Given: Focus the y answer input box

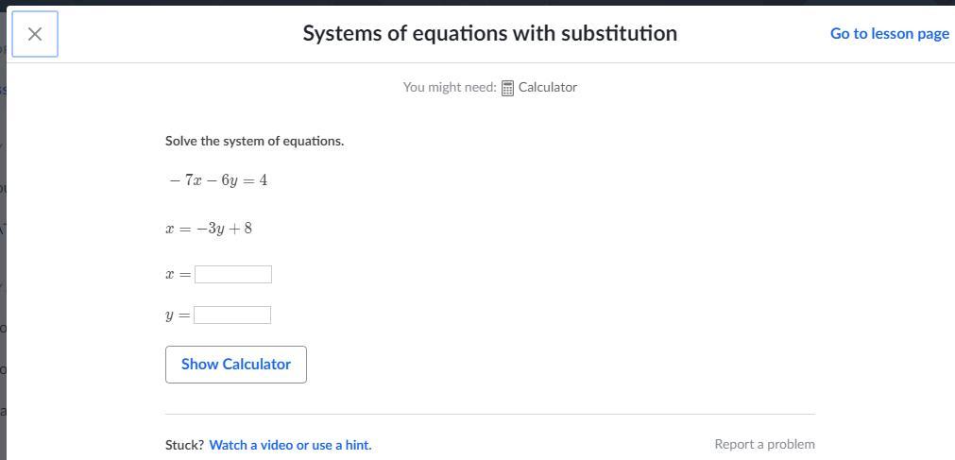Looking at the screenshot, I should click(x=232, y=315).
